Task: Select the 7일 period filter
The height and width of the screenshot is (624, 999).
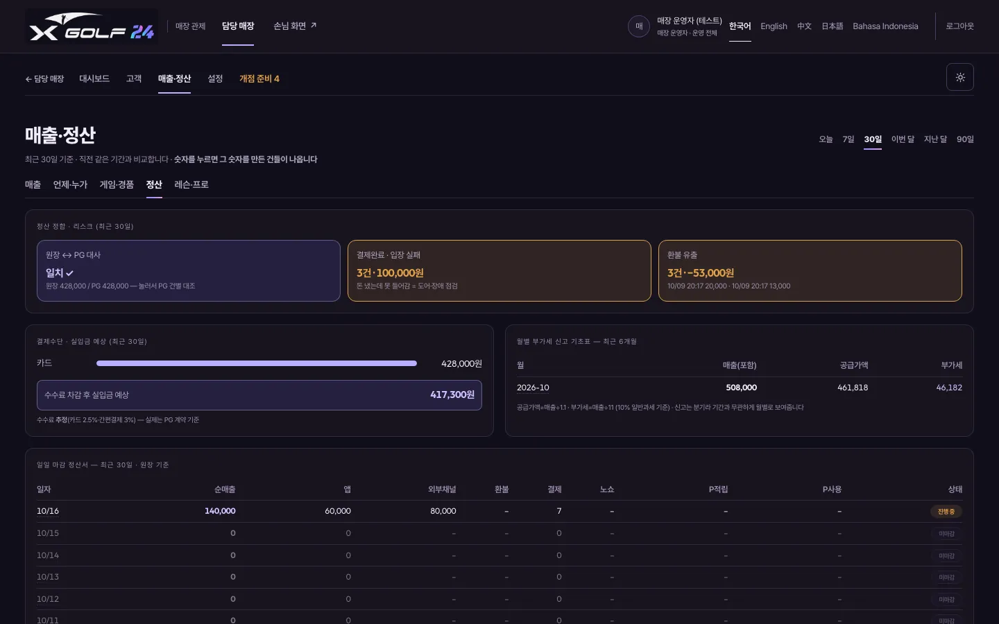Action: click(848, 139)
